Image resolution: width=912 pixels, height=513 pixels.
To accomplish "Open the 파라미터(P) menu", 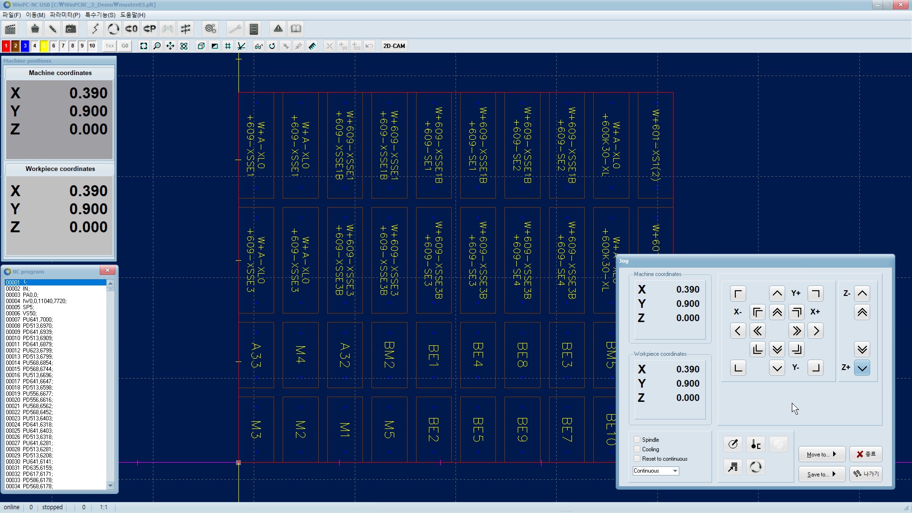I will (x=65, y=15).
